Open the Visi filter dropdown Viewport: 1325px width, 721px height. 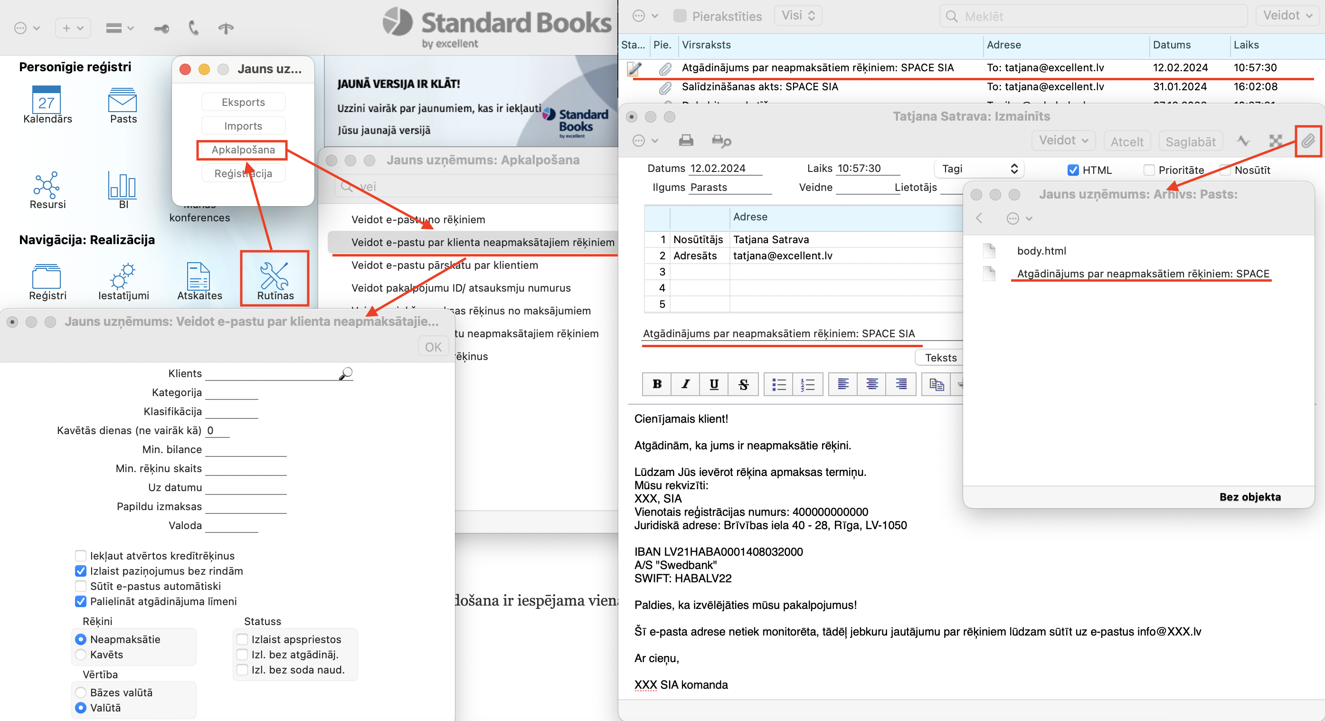click(x=798, y=15)
